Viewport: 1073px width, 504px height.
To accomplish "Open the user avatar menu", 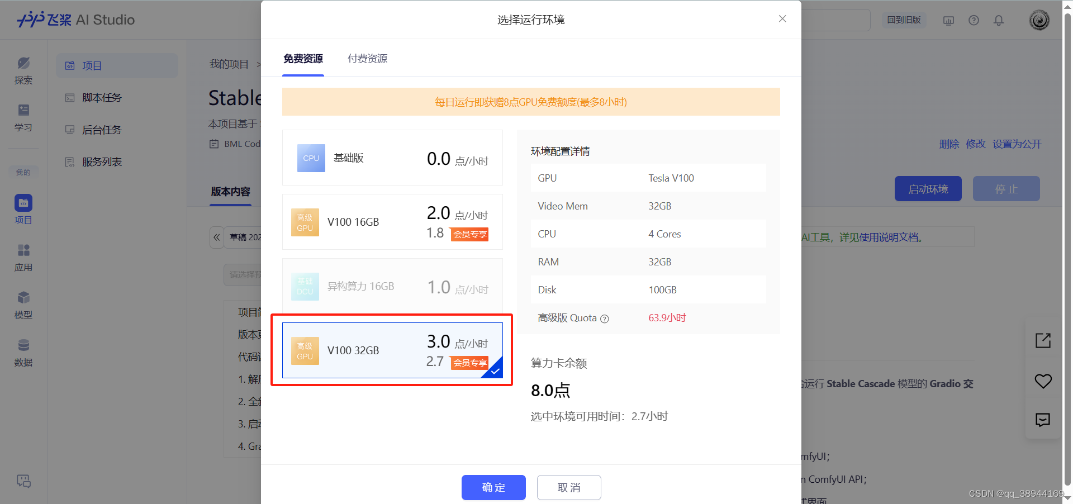I will point(1039,20).
